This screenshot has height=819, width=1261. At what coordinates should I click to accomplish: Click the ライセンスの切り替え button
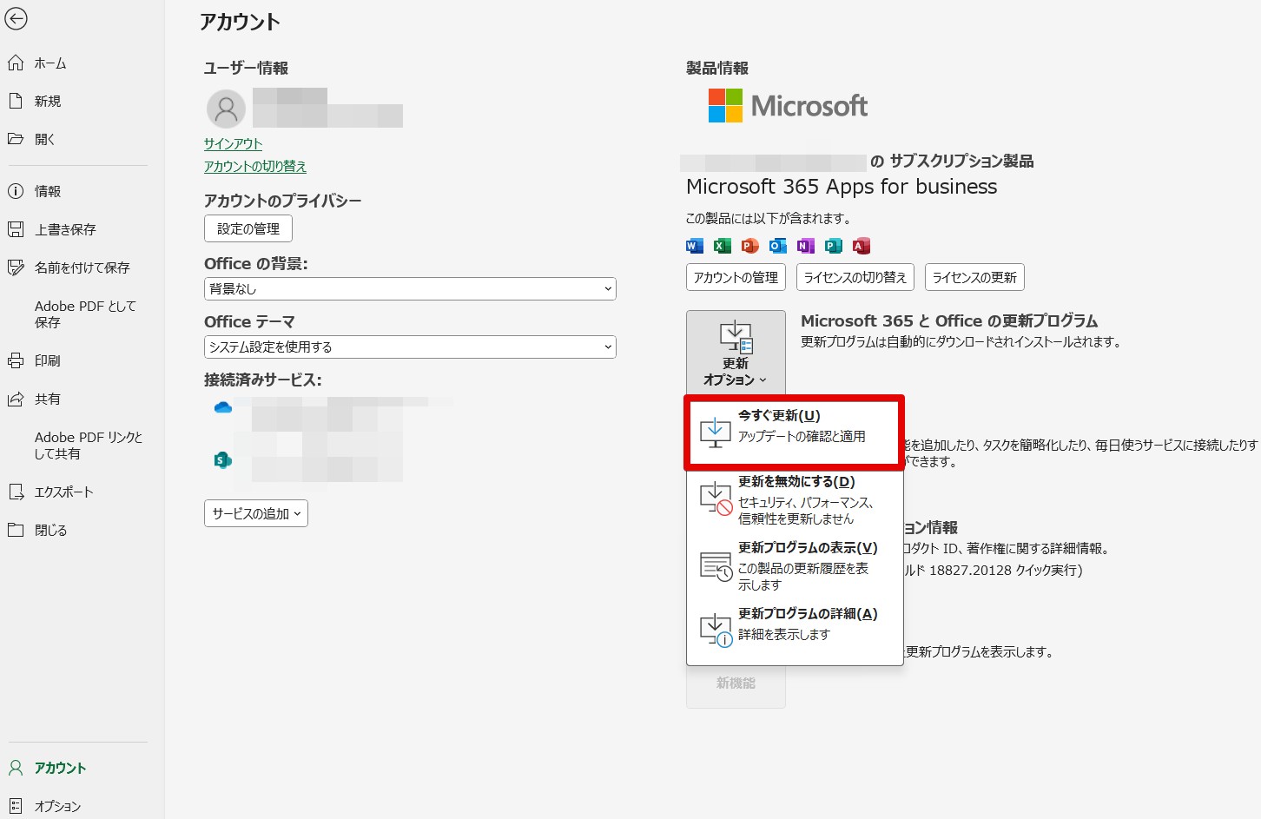(855, 277)
